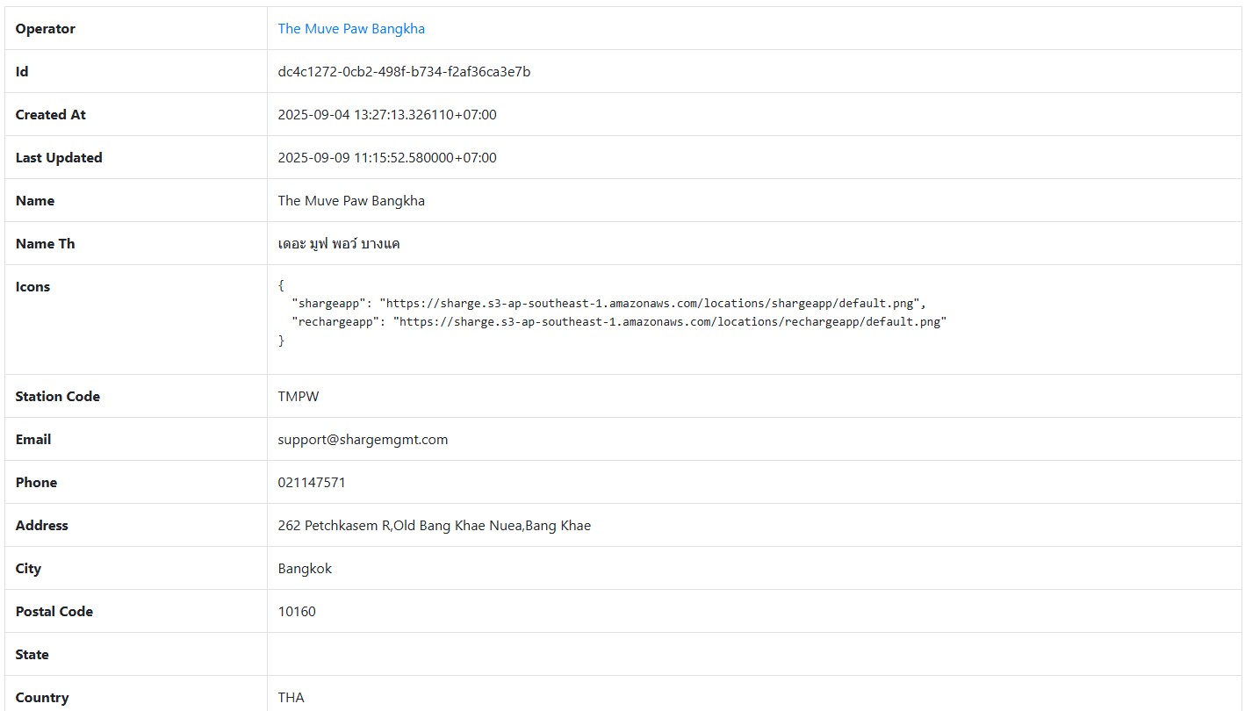Image resolution: width=1245 pixels, height=711 pixels.
Task: Click the Postal Code value 10160
Action: point(297,612)
